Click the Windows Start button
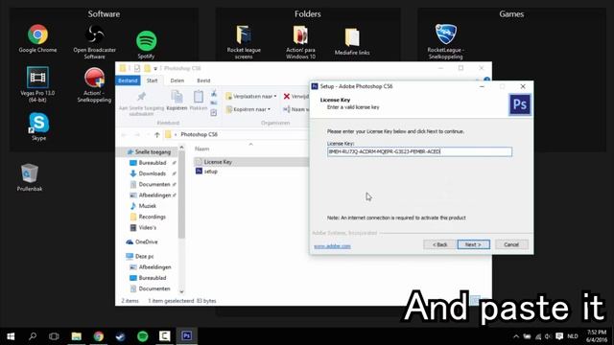614x345 pixels. pyautogui.click(x=11, y=336)
